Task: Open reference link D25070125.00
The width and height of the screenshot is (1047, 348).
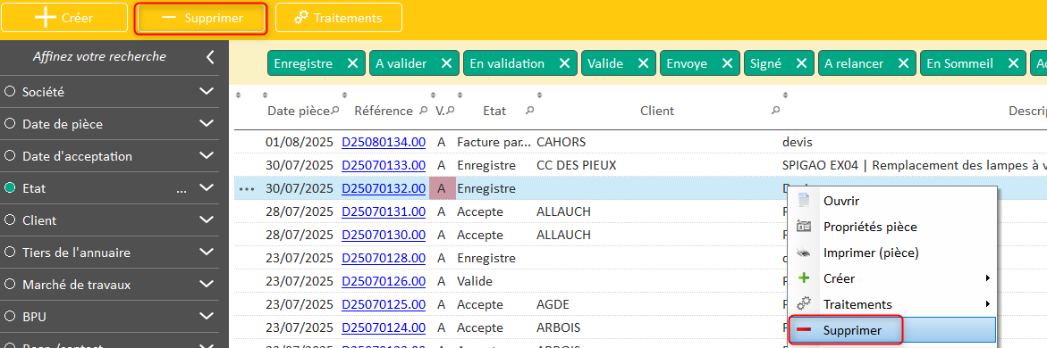Action: point(384,304)
